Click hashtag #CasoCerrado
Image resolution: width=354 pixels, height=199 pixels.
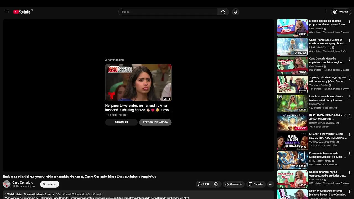coord(94,195)
